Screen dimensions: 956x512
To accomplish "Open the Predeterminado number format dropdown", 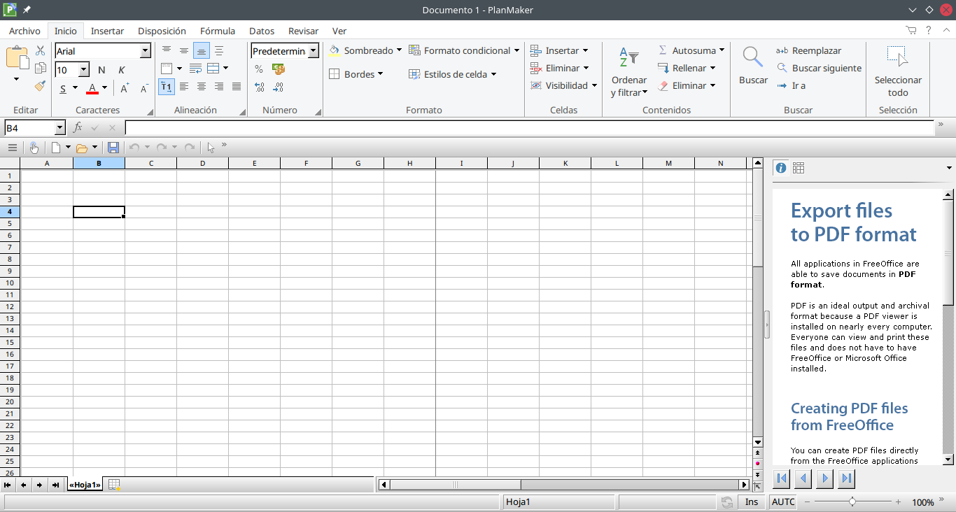I will click(313, 51).
